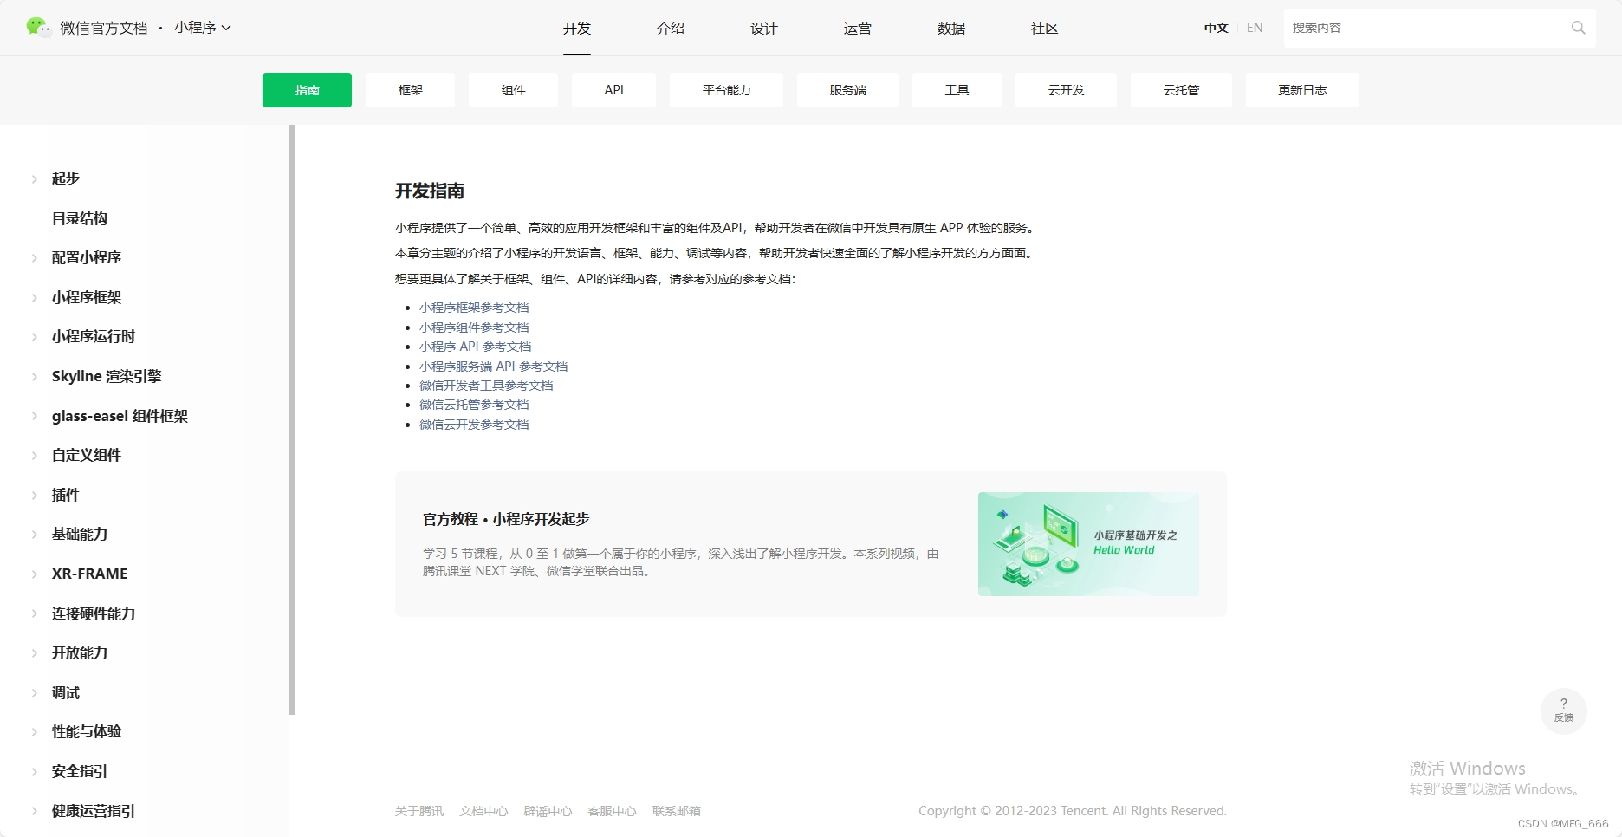
Task: Open the 小程序 product dropdown
Action: pyautogui.click(x=203, y=28)
